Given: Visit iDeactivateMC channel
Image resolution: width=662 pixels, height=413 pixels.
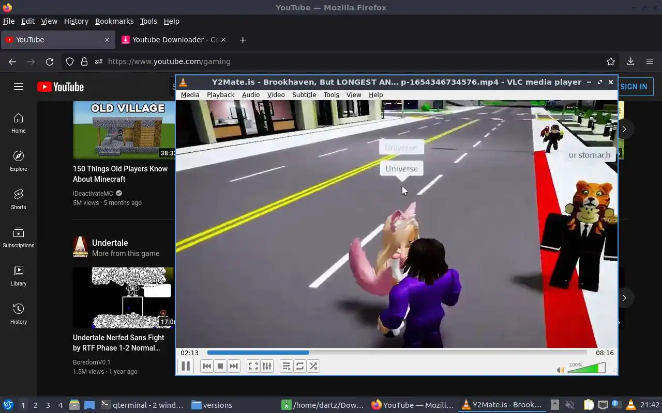Looking at the screenshot, I should tap(93, 194).
